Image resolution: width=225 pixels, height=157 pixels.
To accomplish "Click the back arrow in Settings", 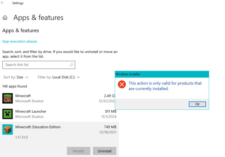I will point(2,3).
